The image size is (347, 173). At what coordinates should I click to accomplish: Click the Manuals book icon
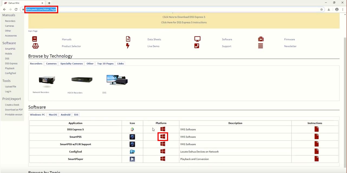click(x=35, y=39)
